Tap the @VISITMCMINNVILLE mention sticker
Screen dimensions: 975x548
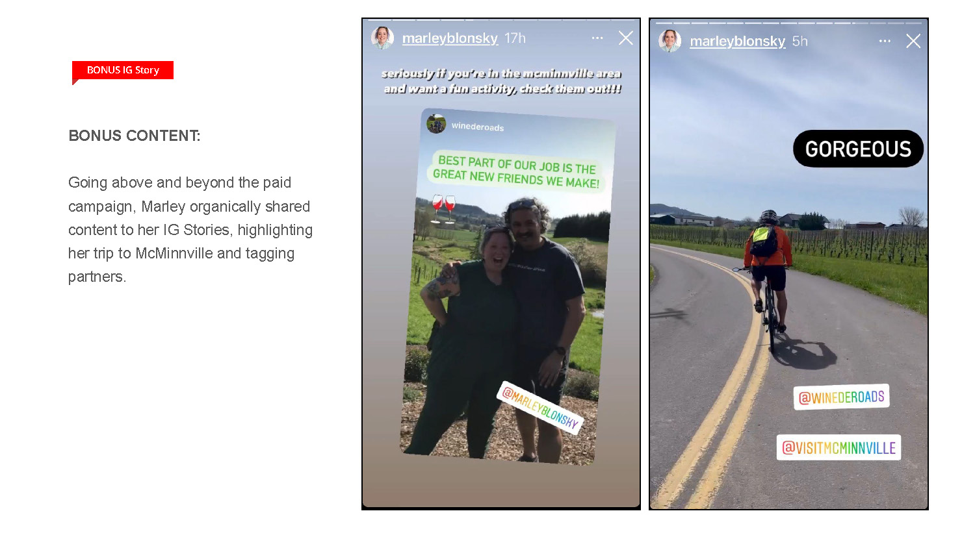pos(838,447)
